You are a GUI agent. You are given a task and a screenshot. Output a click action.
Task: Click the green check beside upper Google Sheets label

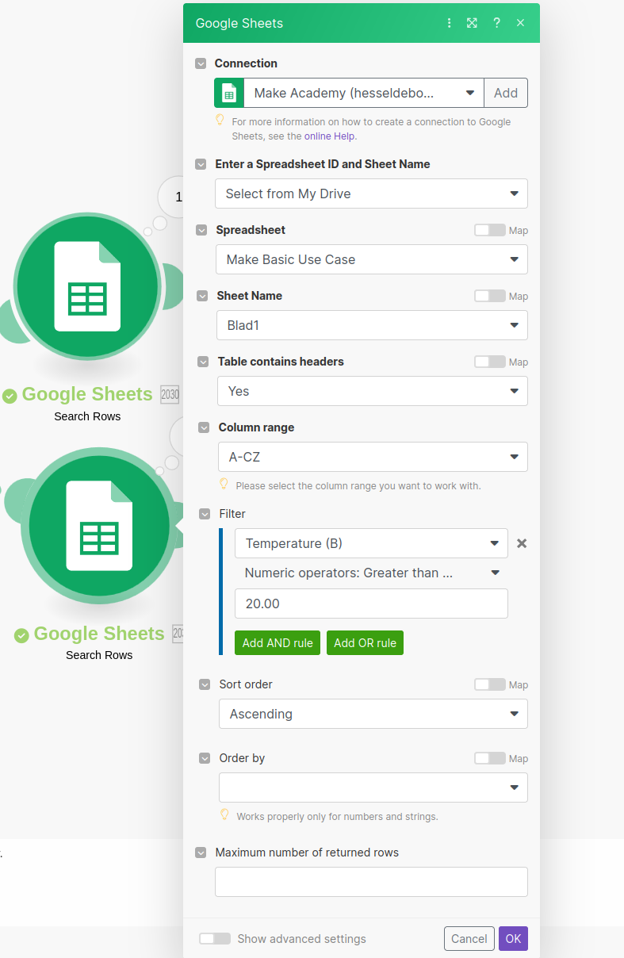(x=10, y=396)
